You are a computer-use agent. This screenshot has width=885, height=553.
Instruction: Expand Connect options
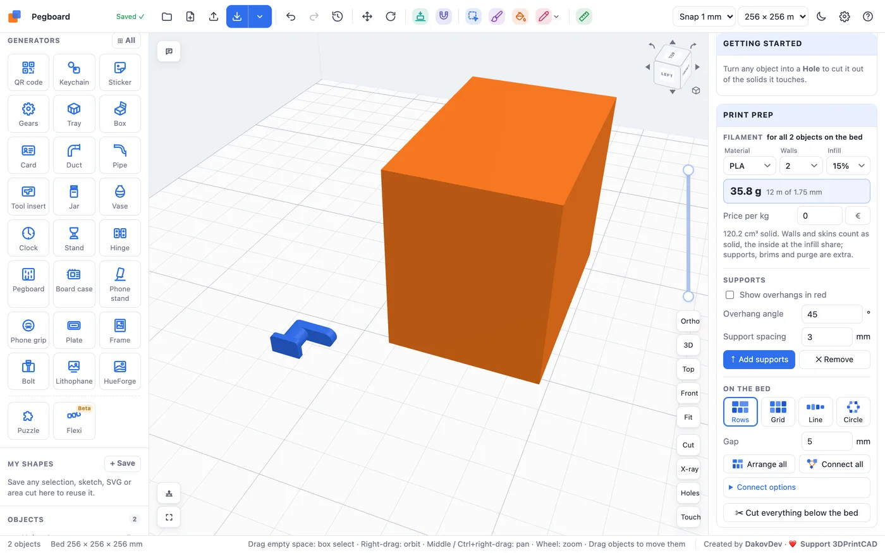click(796, 487)
